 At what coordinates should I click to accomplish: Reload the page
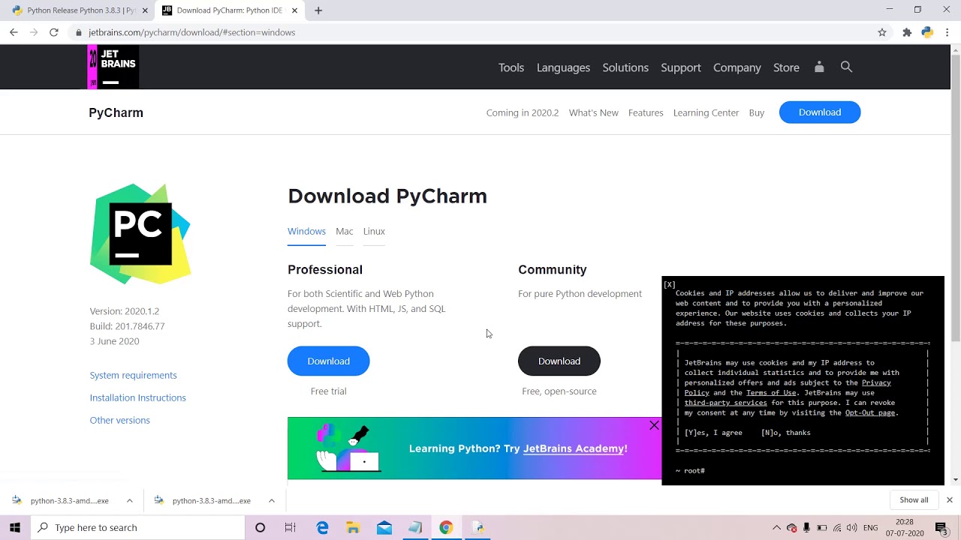(53, 32)
